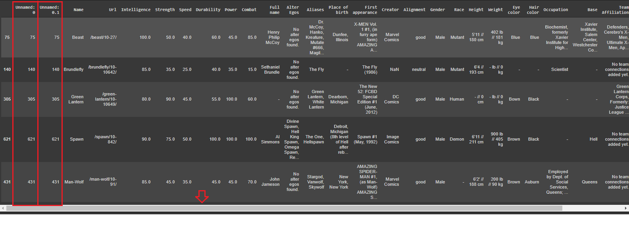Image resolution: width=629 pixels, height=248 pixels.
Task: Click the '/brundlefly/10-10642/' url cell
Action: [x=102, y=69]
